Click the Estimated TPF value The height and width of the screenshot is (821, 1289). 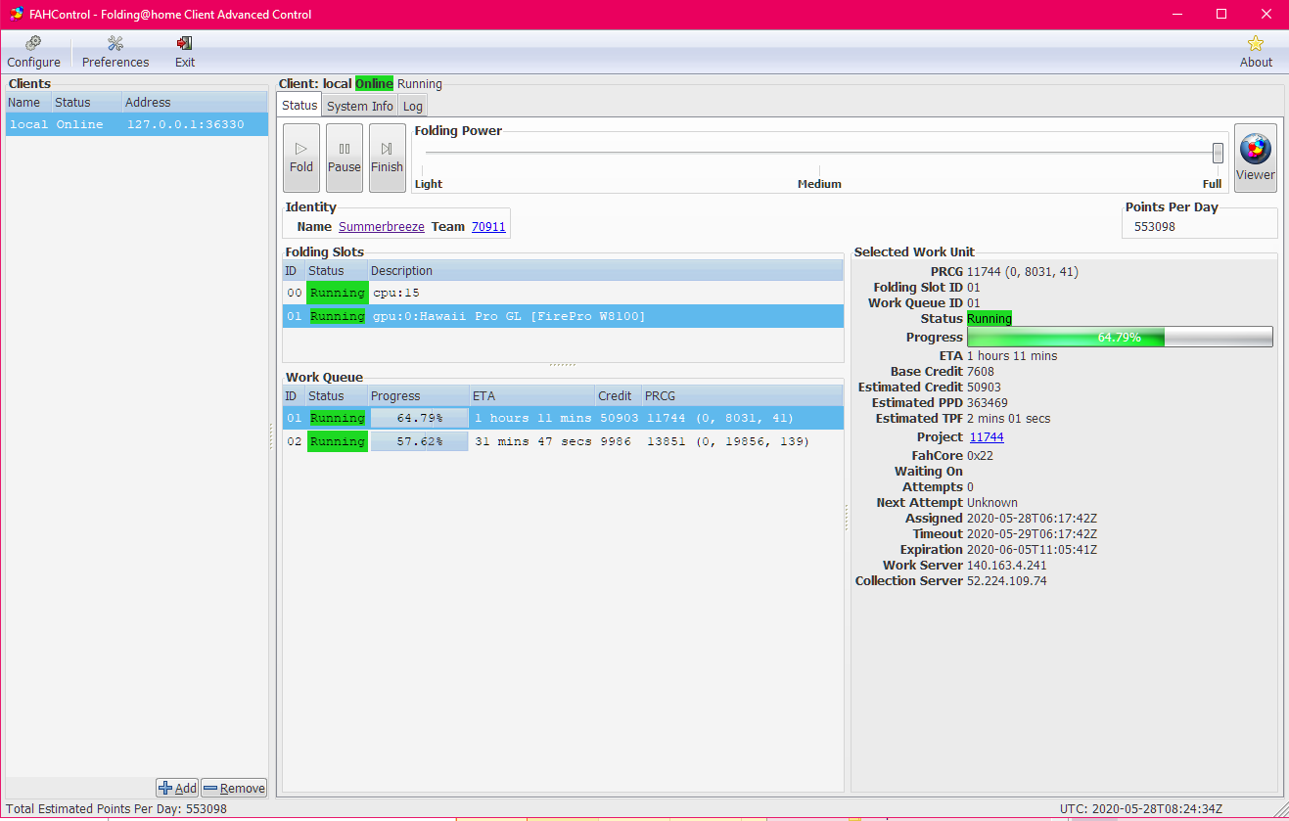(1008, 419)
